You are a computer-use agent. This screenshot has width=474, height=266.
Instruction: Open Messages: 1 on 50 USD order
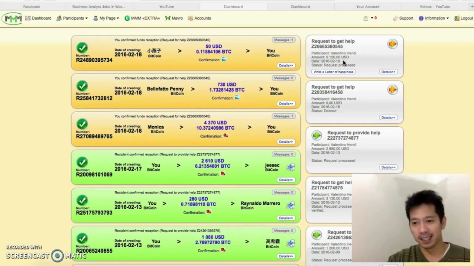[x=283, y=40]
